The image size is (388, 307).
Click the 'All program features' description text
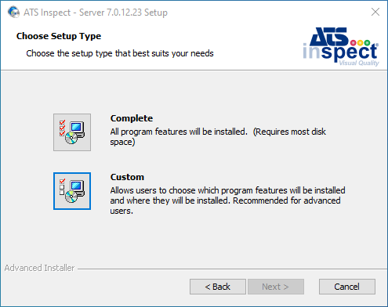tap(218, 137)
